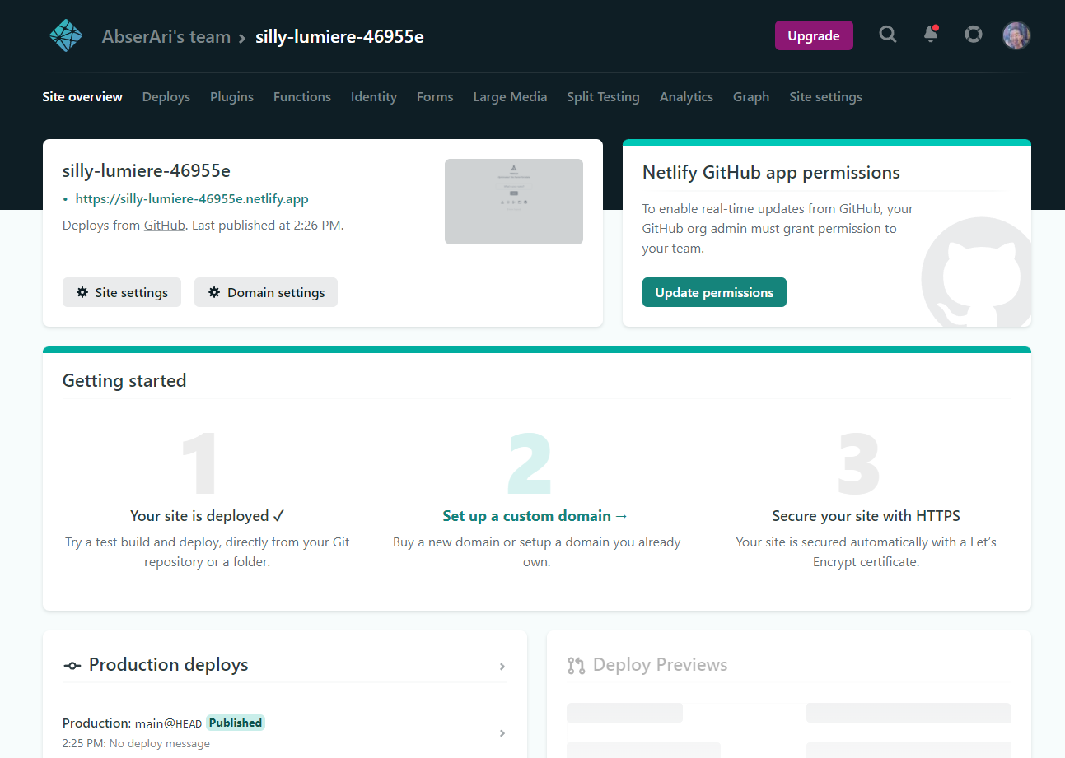Click the GitHub link in deploys text
This screenshot has height=758, width=1065.
tap(165, 225)
